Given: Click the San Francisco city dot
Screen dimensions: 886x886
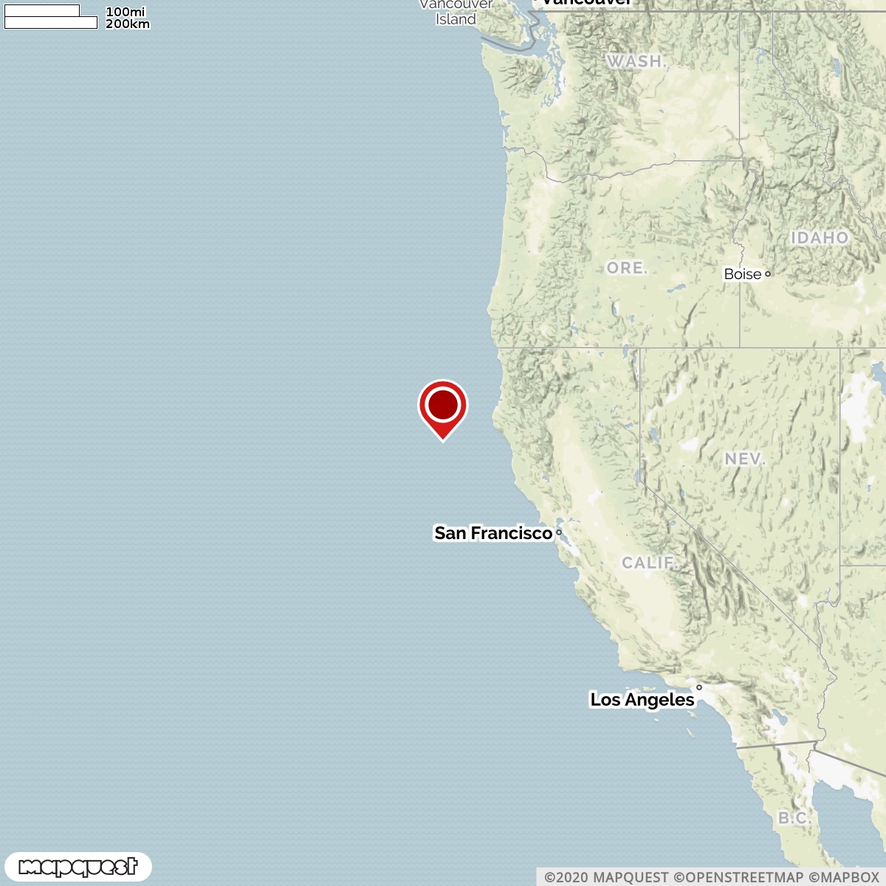Looking at the screenshot, I should 559,532.
